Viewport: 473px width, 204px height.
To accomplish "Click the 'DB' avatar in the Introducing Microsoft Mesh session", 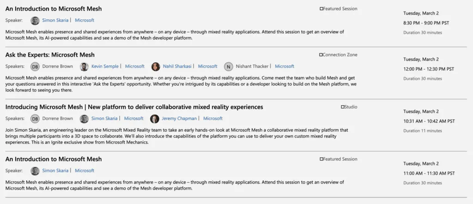I will click(35, 119).
